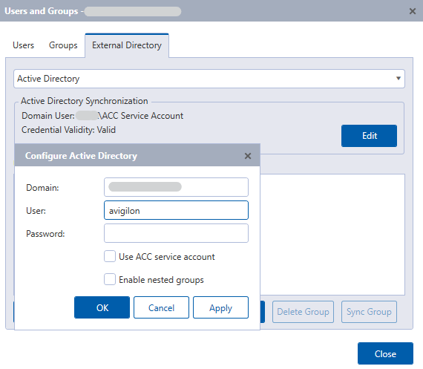This screenshot has width=423, height=369.
Task: Click the 'Domain User' account text
Action: click(x=102, y=116)
